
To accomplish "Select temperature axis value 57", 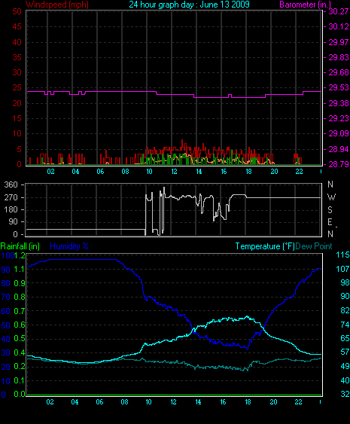I will coord(345,352).
